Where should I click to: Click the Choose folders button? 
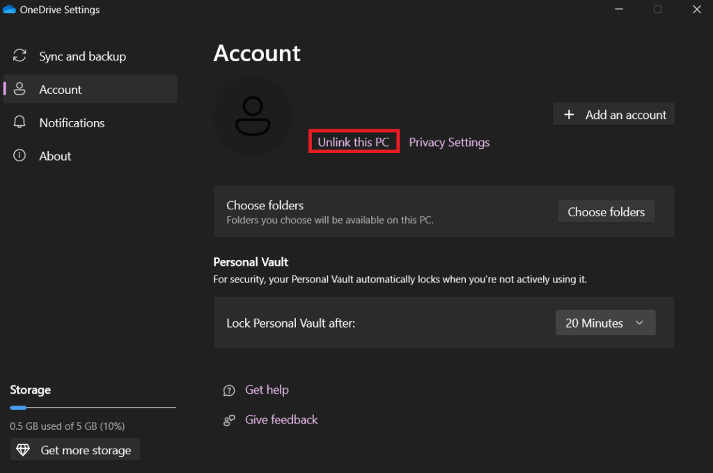606,211
